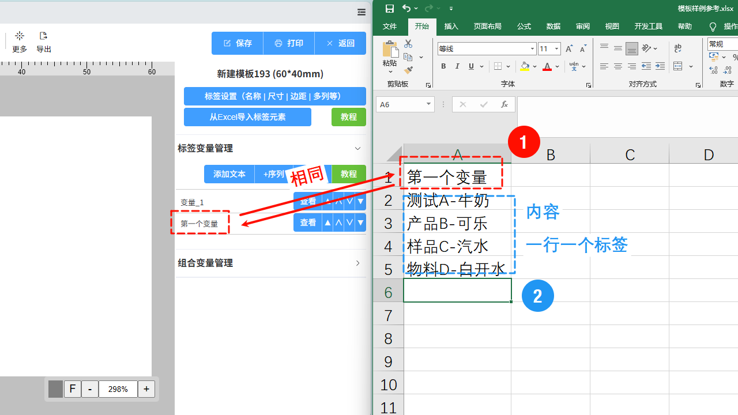Image resolution: width=738 pixels, height=415 pixels.
Task: Switch to the 页面布局 ribbon tab
Action: pos(487,27)
